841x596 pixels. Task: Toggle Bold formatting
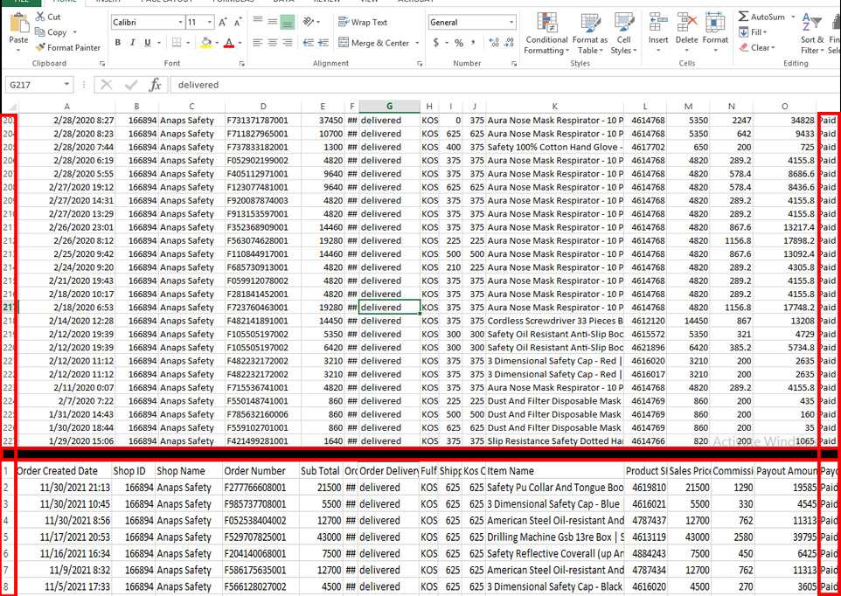point(117,43)
